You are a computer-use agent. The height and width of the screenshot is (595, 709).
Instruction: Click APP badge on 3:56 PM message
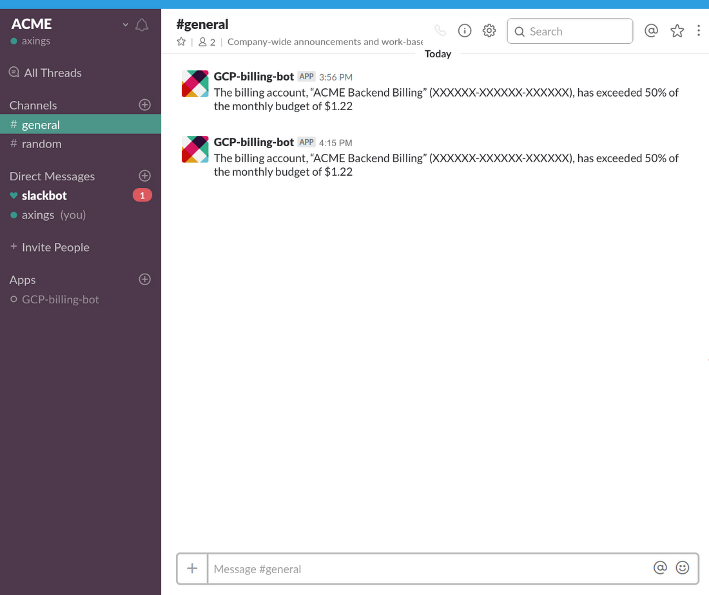pyautogui.click(x=306, y=77)
